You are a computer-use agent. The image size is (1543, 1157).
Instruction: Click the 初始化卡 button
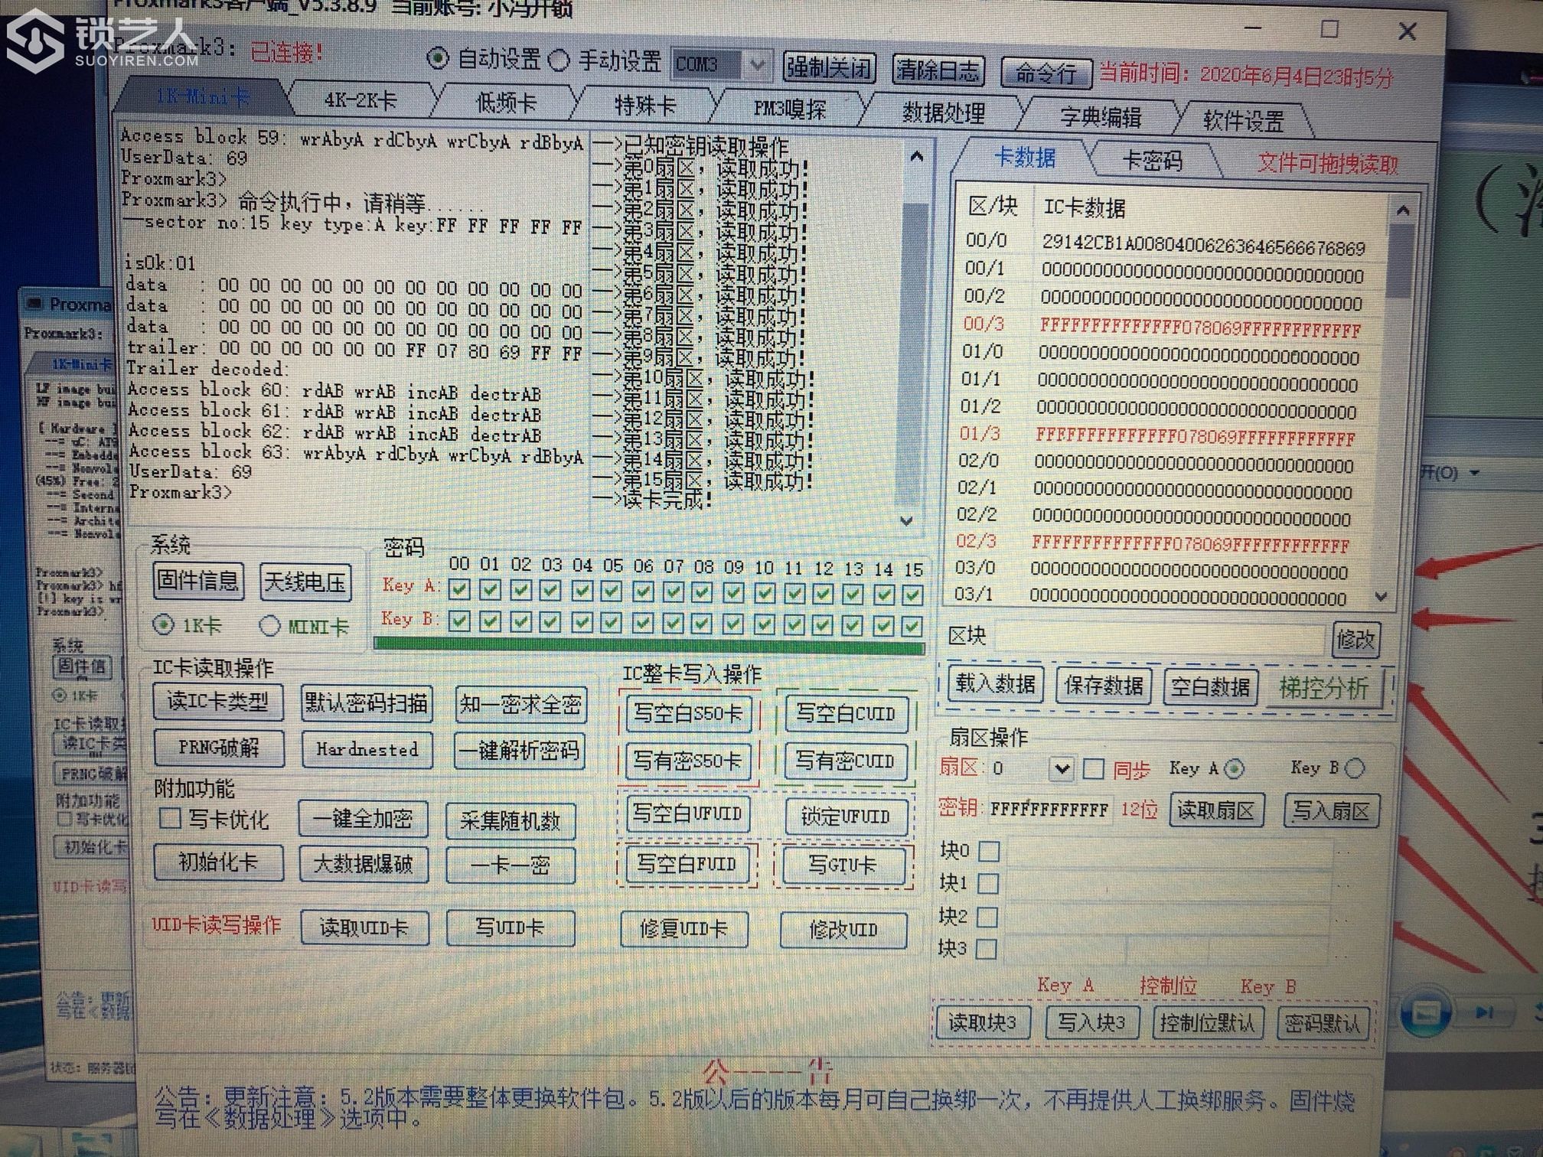tap(219, 862)
